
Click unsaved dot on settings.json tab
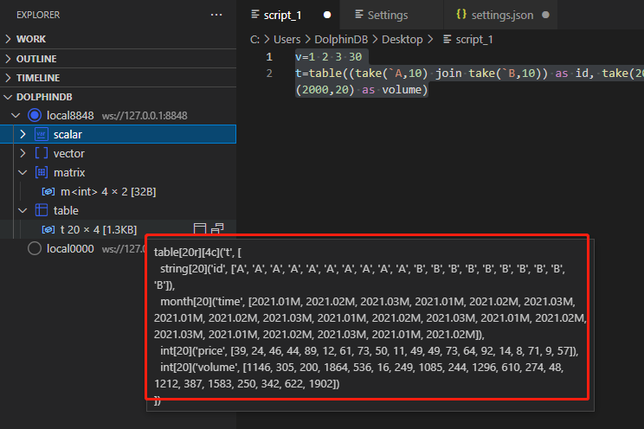point(545,15)
